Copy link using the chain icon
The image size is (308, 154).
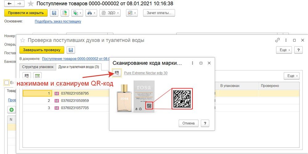278,40
